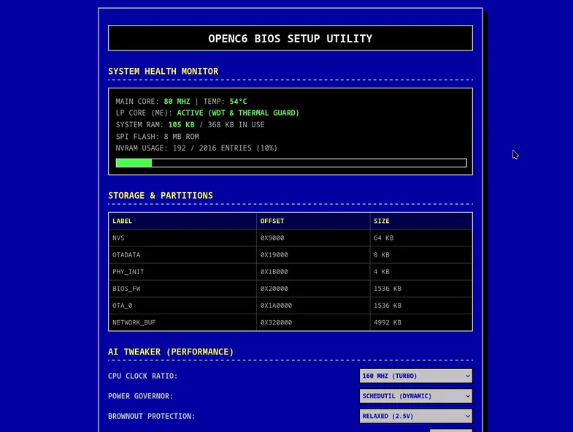Click the NETWORK_BUF partition label

(134, 322)
